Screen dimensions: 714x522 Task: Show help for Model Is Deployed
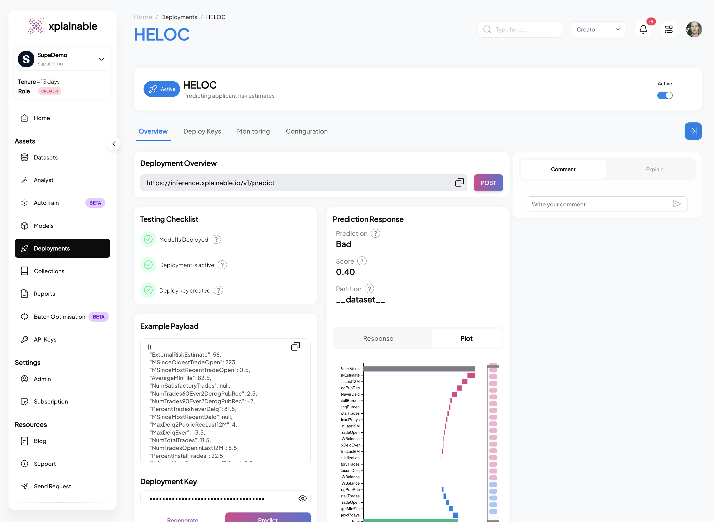click(x=216, y=240)
